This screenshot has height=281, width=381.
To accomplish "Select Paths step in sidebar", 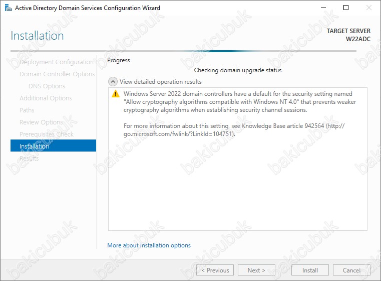I will 27,110.
